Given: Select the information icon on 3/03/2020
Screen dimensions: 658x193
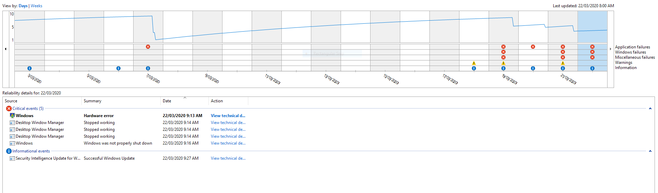Looking at the screenshot, I should (x=30, y=68).
